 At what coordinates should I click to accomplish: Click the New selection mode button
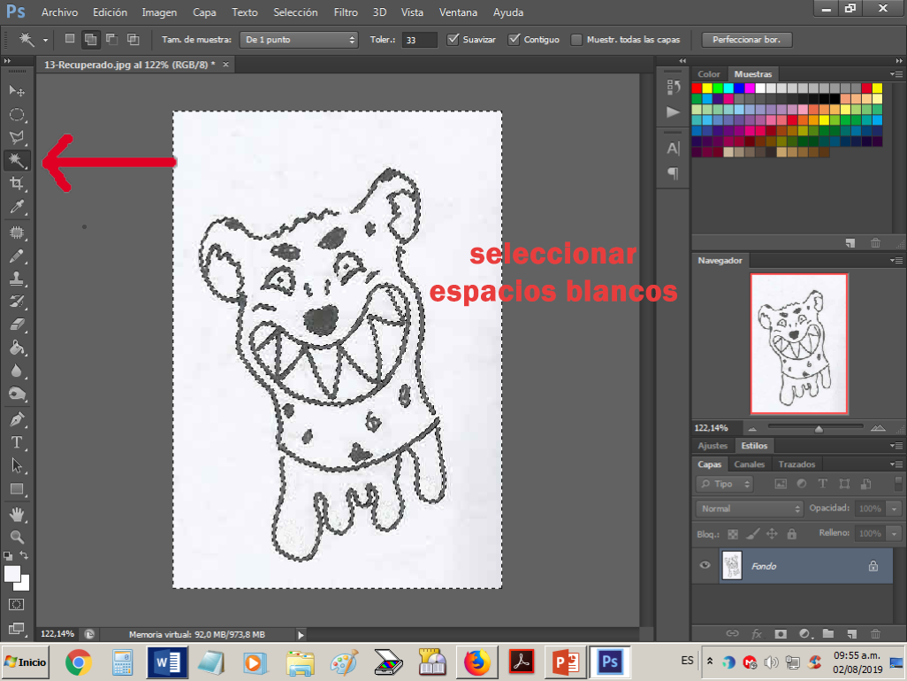[70, 39]
